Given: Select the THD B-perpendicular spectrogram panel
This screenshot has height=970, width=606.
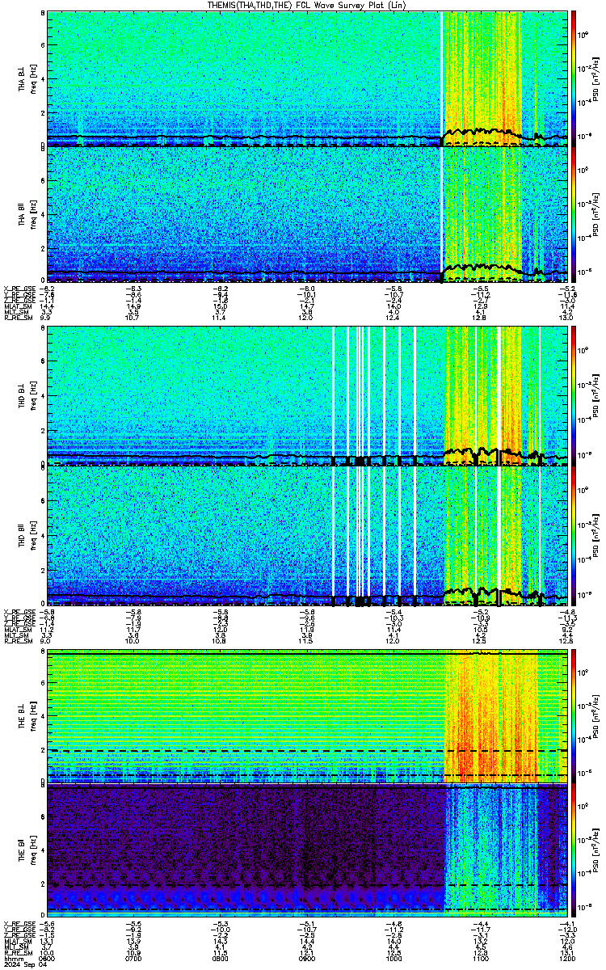Looking at the screenshot, I should [308, 396].
